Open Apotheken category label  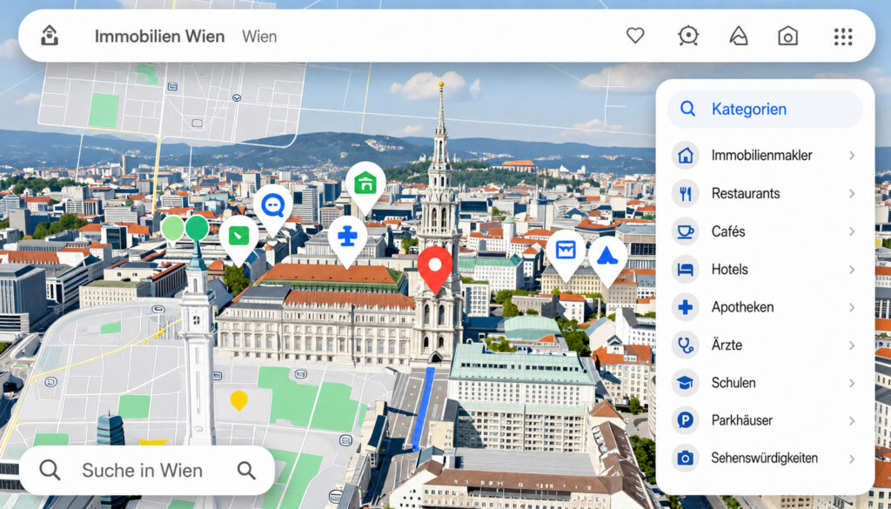point(743,307)
